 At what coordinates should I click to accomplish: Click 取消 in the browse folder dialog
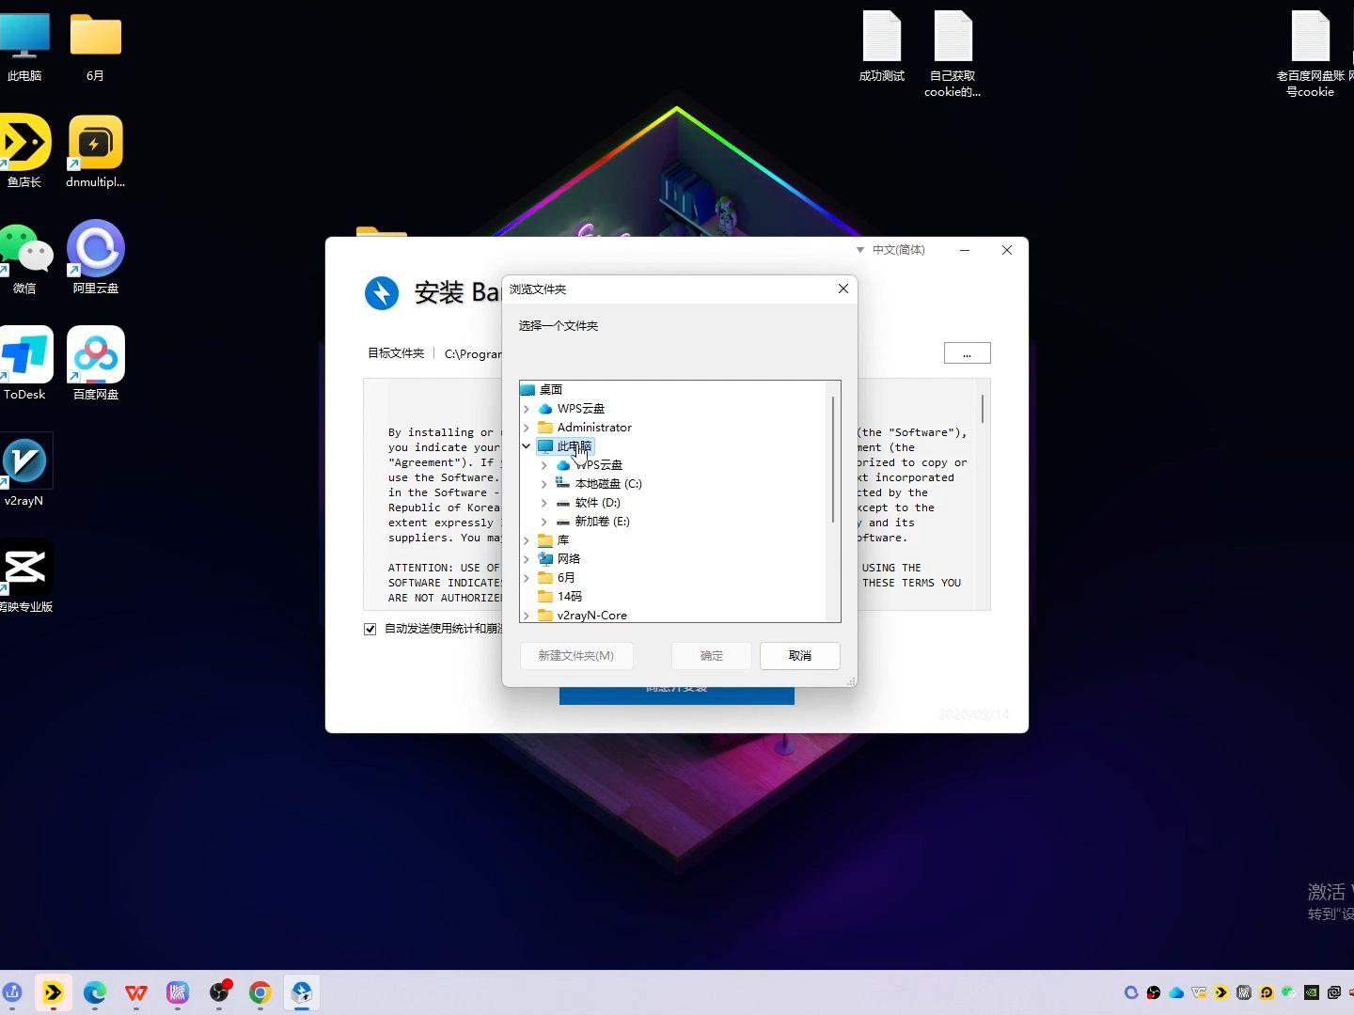[x=800, y=656]
